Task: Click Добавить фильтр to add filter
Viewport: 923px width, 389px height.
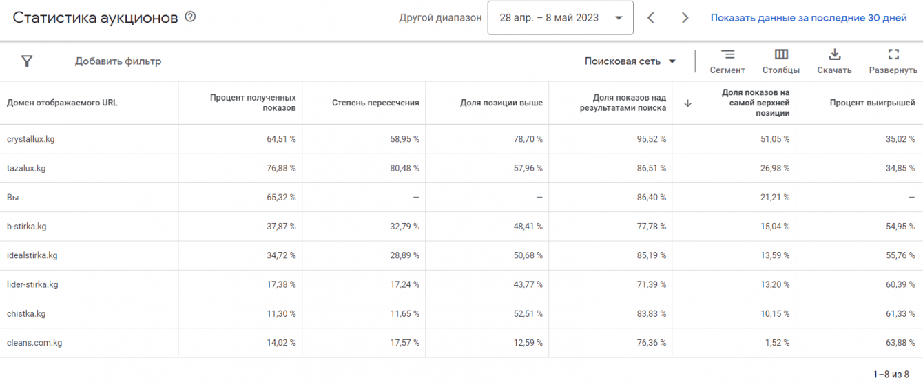Action: pyautogui.click(x=118, y=61)
